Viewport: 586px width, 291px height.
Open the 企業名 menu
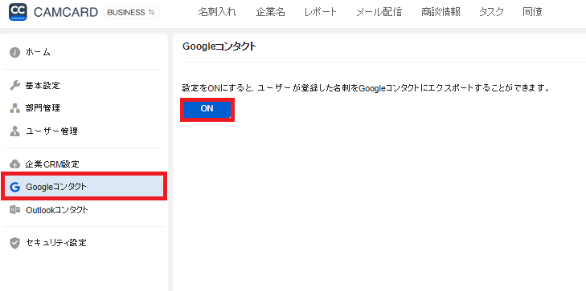(x=271, y=12)
